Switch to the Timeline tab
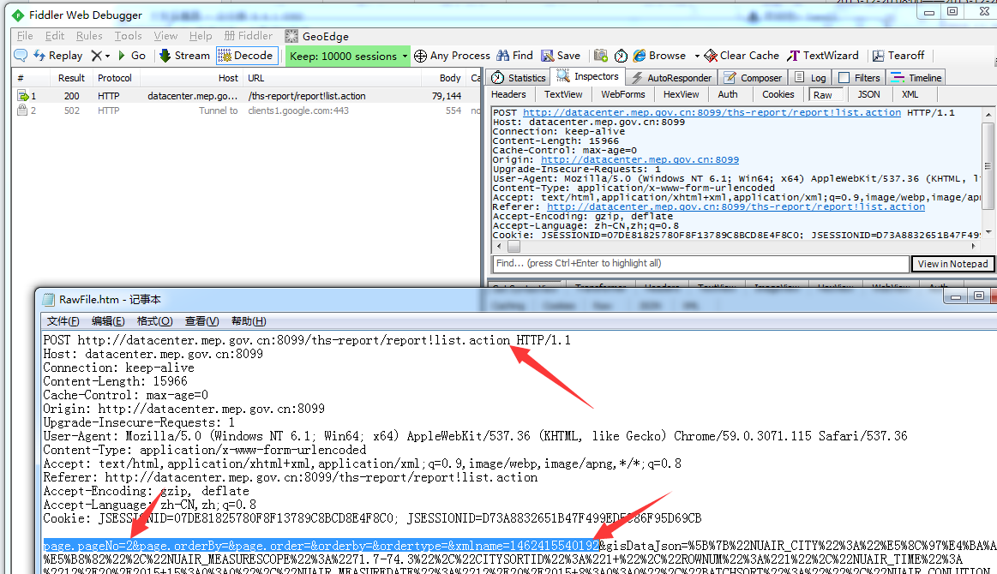This screenshot has width=997, height=574. coord(916,78)
